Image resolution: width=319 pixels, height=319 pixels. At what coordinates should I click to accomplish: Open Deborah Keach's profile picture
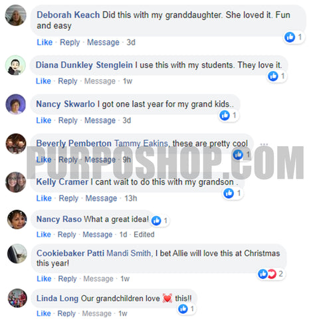(16, 15)
